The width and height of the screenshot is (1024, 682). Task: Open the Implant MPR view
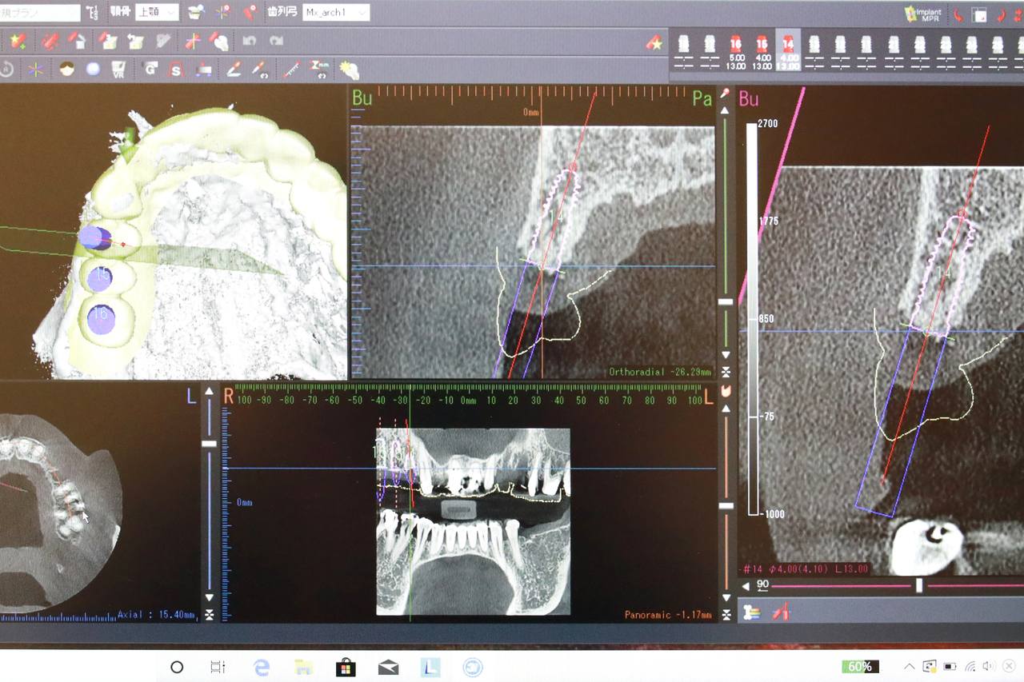[x=921, y=14]
